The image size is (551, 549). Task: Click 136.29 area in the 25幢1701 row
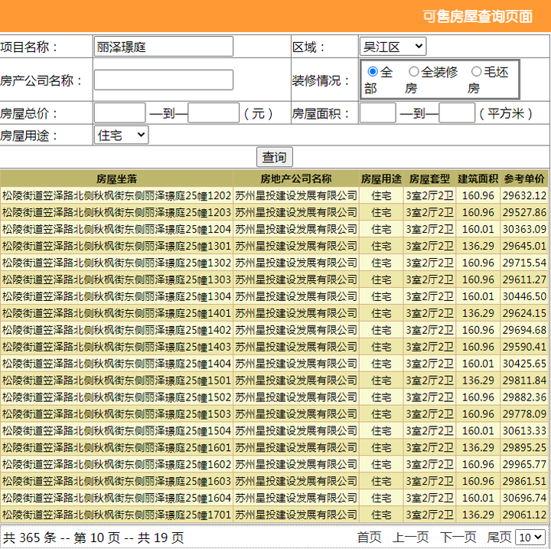pos(478,515)
